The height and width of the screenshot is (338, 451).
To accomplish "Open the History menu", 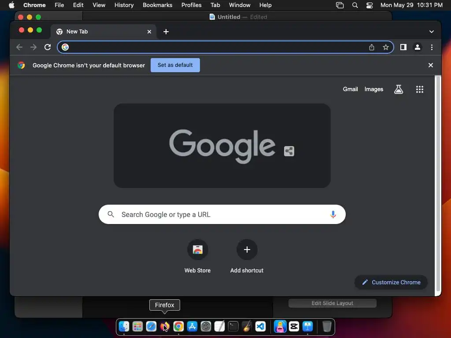I will (124, 5).
